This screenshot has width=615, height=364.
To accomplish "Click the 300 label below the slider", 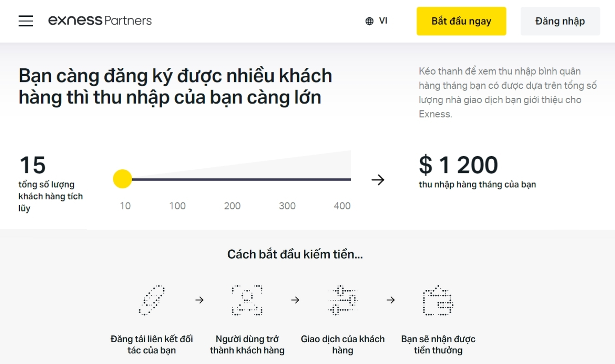I will point(287,206).
